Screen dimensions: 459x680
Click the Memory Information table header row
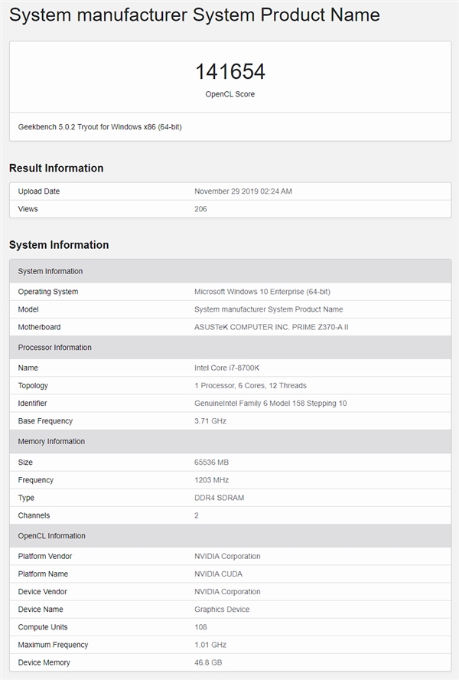coord(229,442)
